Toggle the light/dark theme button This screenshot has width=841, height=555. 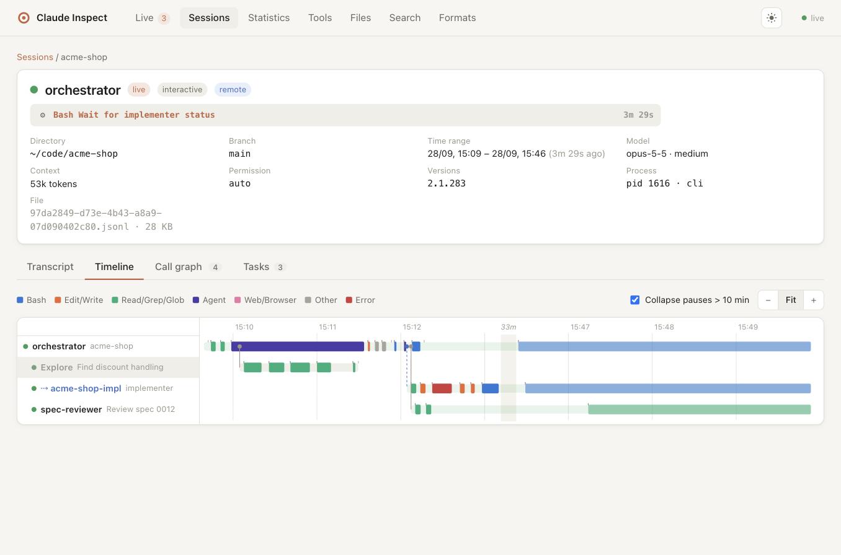772,18
